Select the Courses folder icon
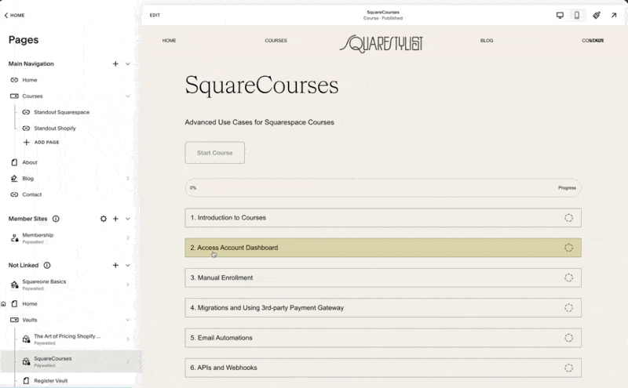The height and width of the screenshot is (388, 628). [14, 96]
